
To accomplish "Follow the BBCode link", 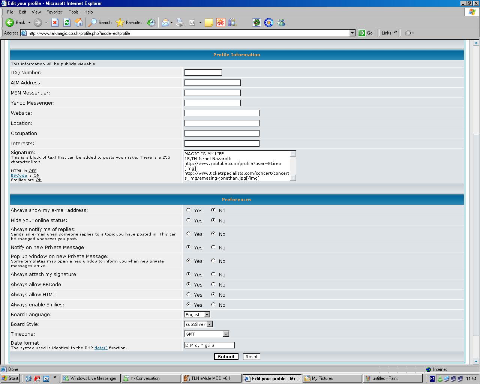I will pyautogui.click(x=19, y=175).
